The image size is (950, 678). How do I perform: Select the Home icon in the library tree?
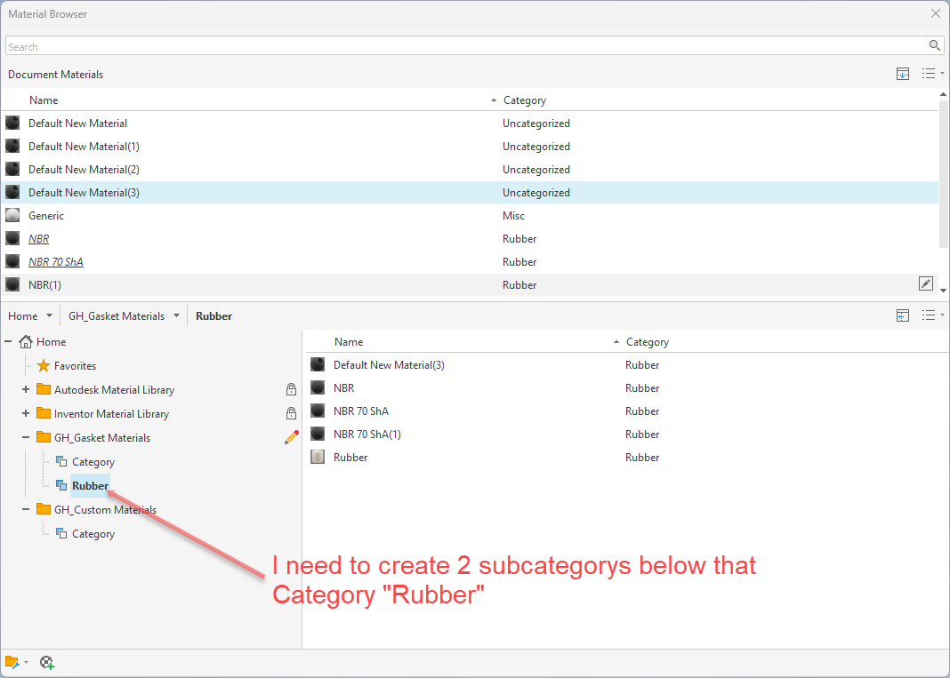[x=30, y=341]
